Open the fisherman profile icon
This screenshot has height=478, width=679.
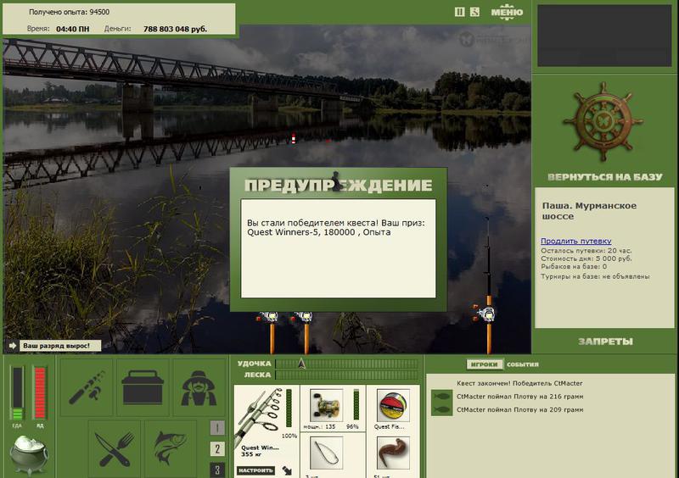pyautogui.click(x=199, y=387)
